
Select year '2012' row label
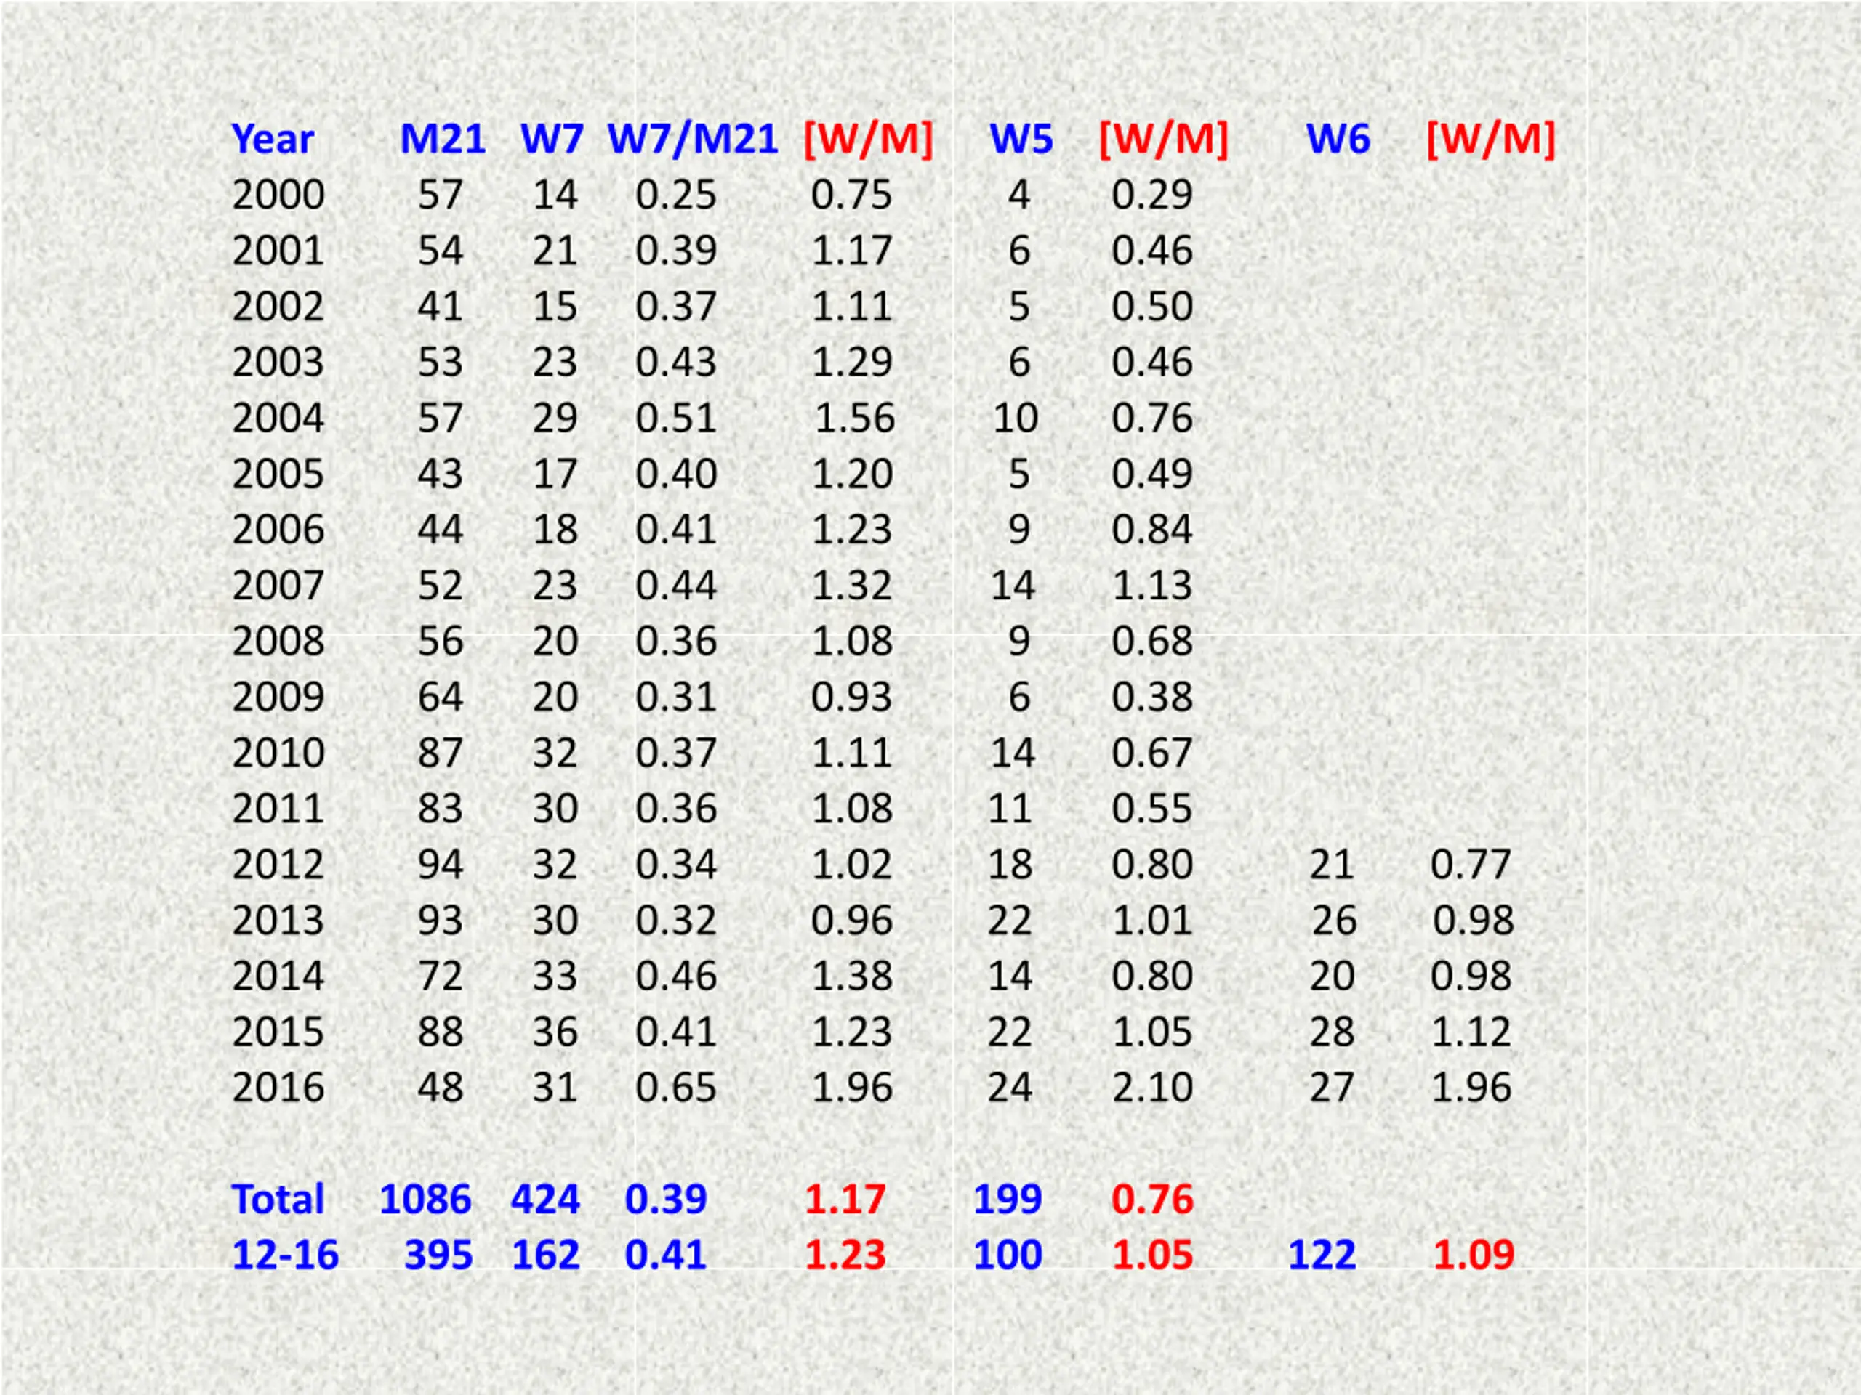click(278, 865)
